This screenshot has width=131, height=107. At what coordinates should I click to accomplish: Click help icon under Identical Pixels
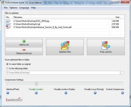(8, 93)
